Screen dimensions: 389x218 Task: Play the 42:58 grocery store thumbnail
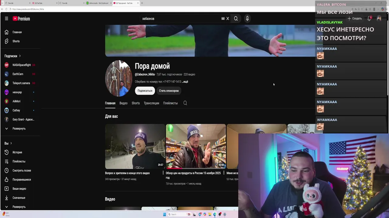click(196, 146)
